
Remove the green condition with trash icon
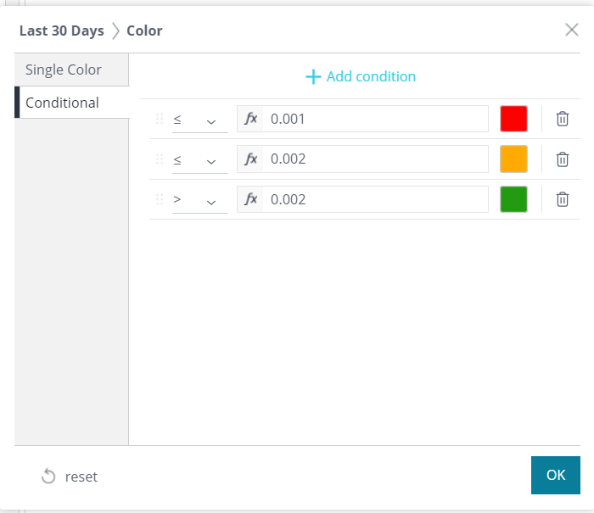pyautogui.click(x=562, y=199)
